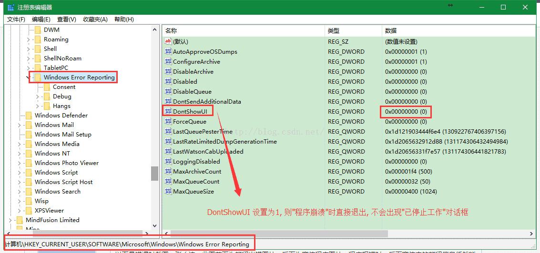
Task: Click the icon beside LastWatsonCabUploaded
Action: point(168,151)
